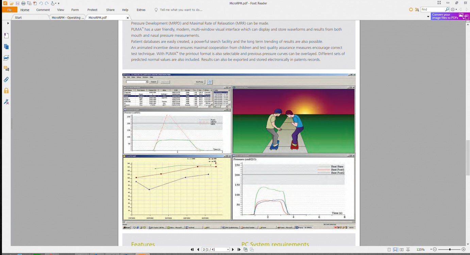Click the Print icon in quick toolbar
The width and height of the screenshot is (470, 255).
pyautogui.click(x=23, y=3)
